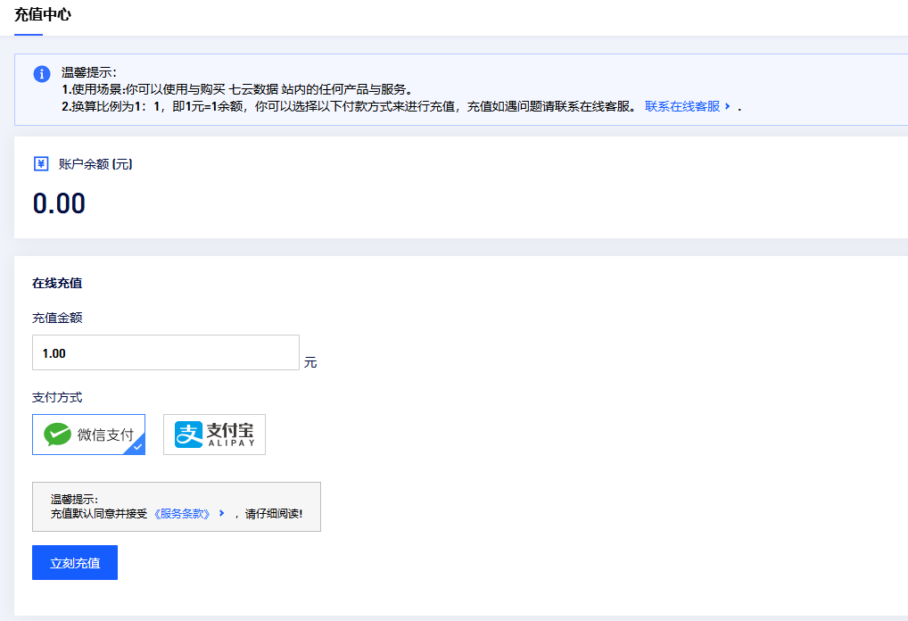Click the 账户余额 (元) label

(95, 164)
